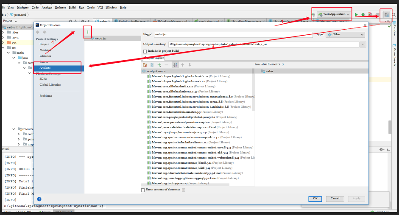This screenshot has height=215, width=399.
Task: Expand the out folder
Action: click(x=3, y=42)
